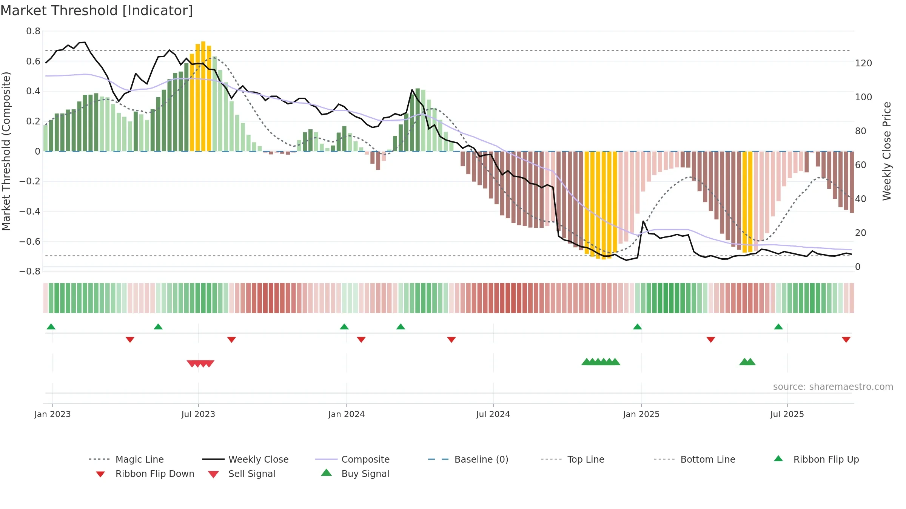Click the Weekly Close price spike near Jan 2025
The height and width of the screenshot is (509, 906).
[x=643, y=222]
